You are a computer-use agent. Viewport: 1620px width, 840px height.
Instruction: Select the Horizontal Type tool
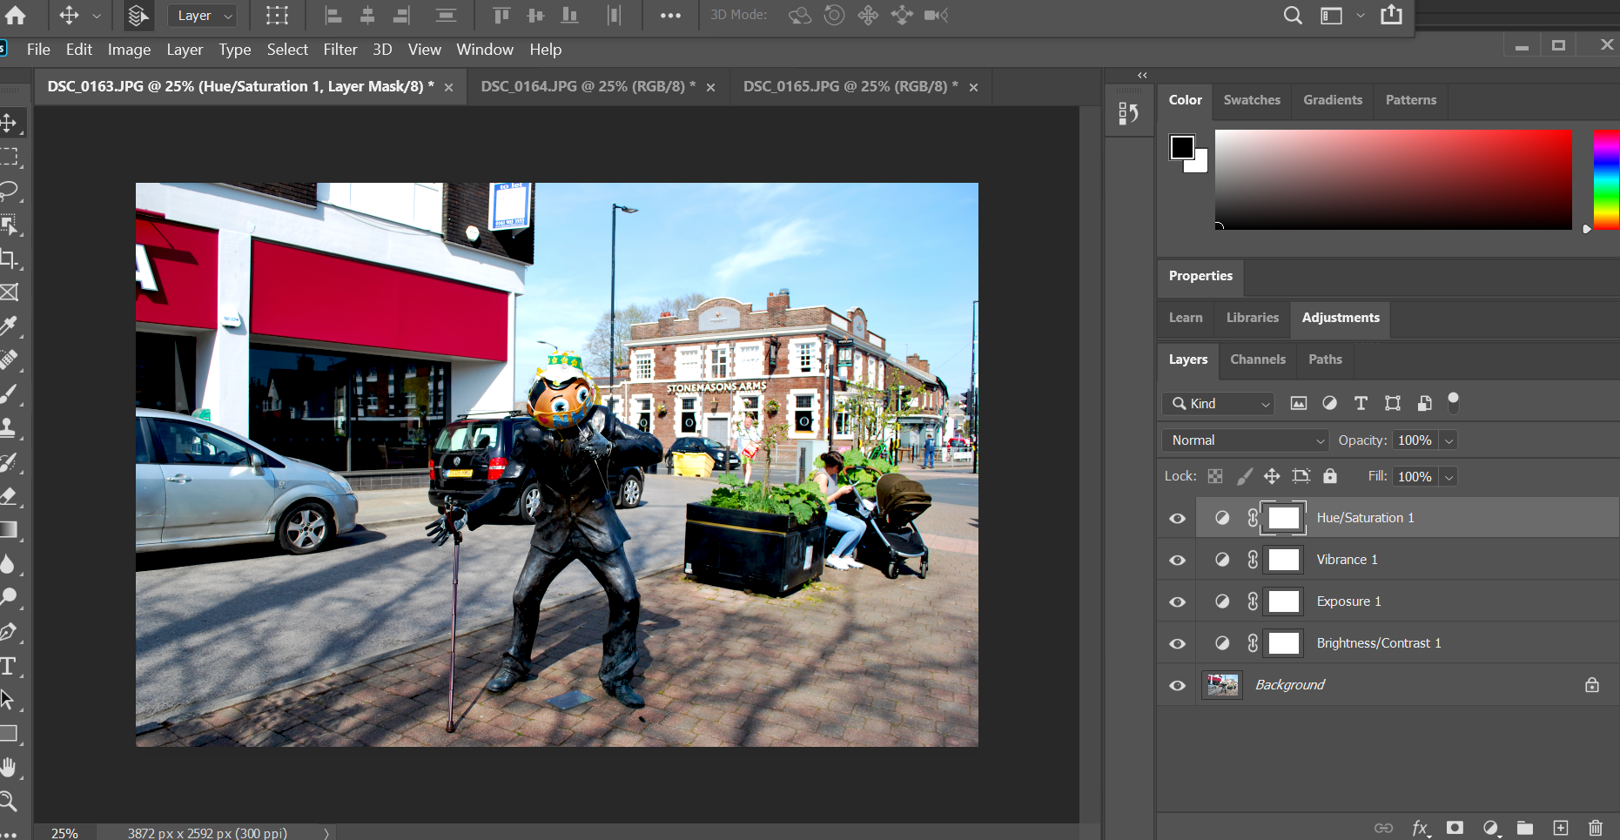tap(9, 666)
